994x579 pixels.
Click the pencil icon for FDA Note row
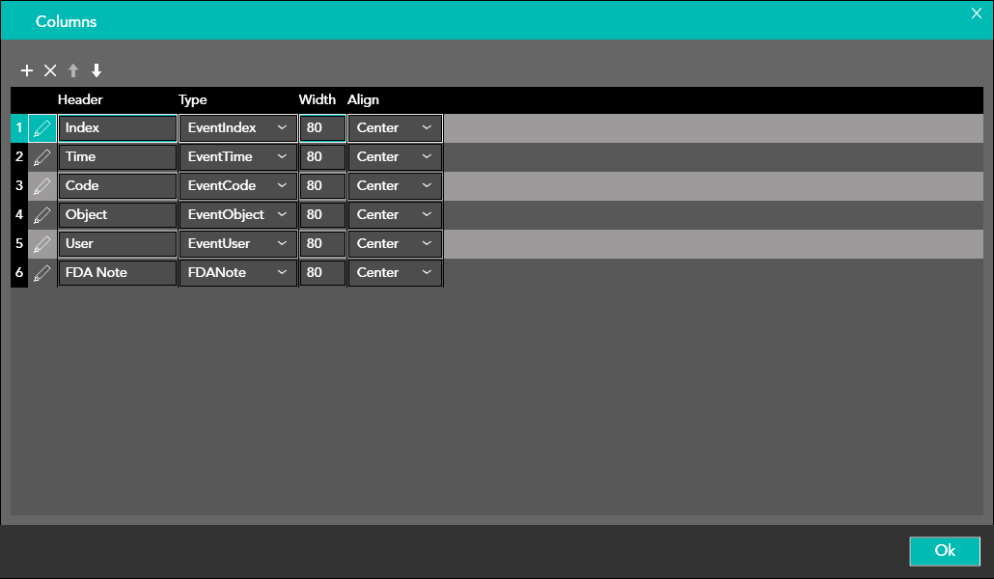coord(42,273)
